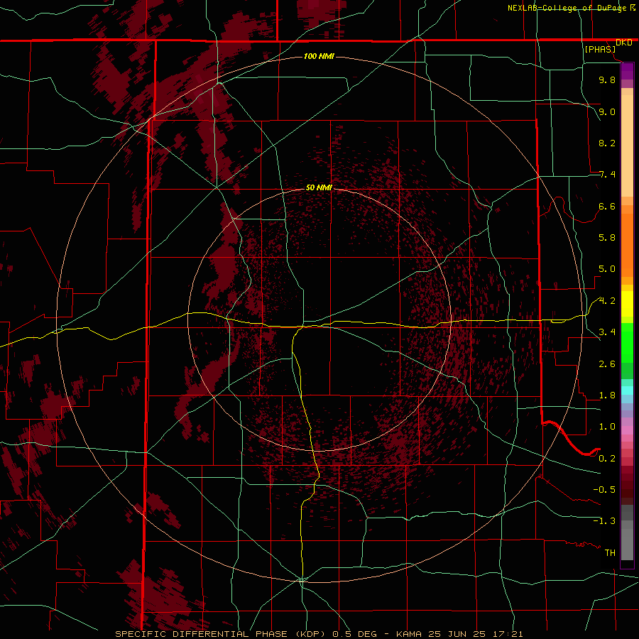Click the 5.8 scale value
Image resolution: width=639 pixels, height=639 pixels.
pos(607,238)
